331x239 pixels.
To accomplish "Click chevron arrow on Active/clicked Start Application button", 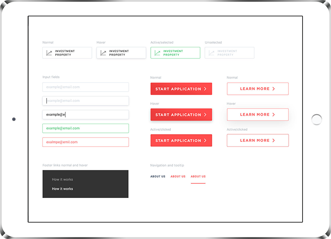I will pos(205,141).
